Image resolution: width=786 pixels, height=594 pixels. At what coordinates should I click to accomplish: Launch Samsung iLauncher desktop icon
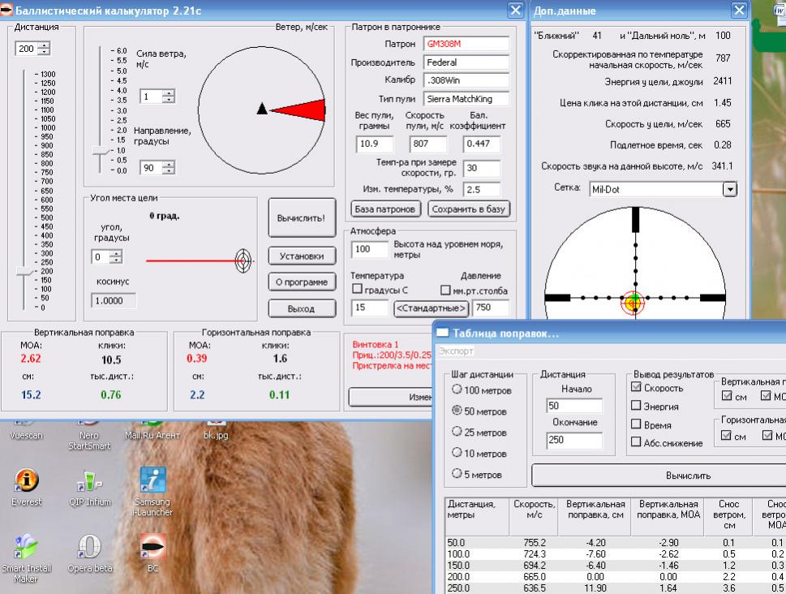[152, 480]
